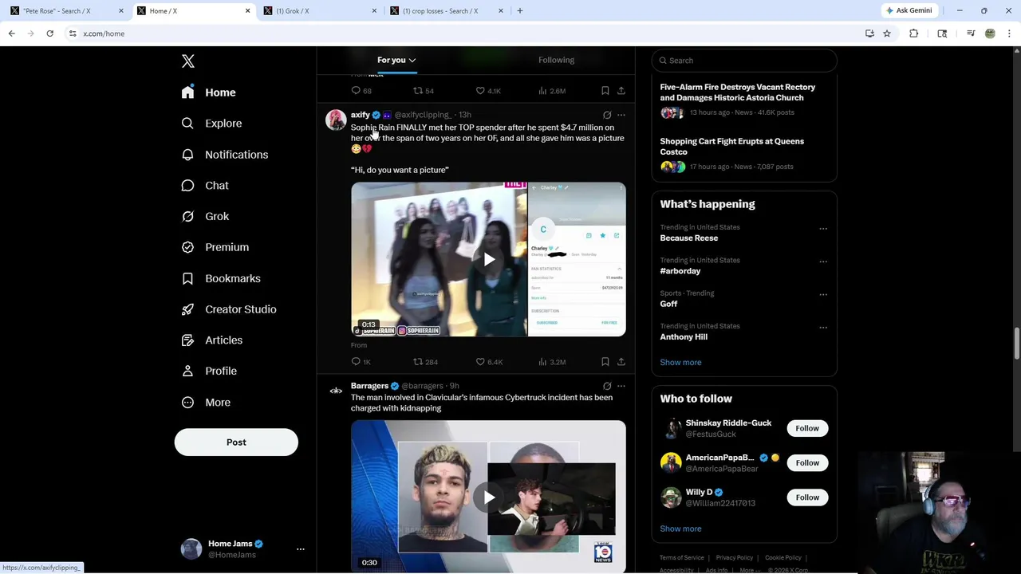Click Grok icon on axify post
The width and height of the screenshot is (1021, 574).
pyautogui.click(x=607, y=115)
